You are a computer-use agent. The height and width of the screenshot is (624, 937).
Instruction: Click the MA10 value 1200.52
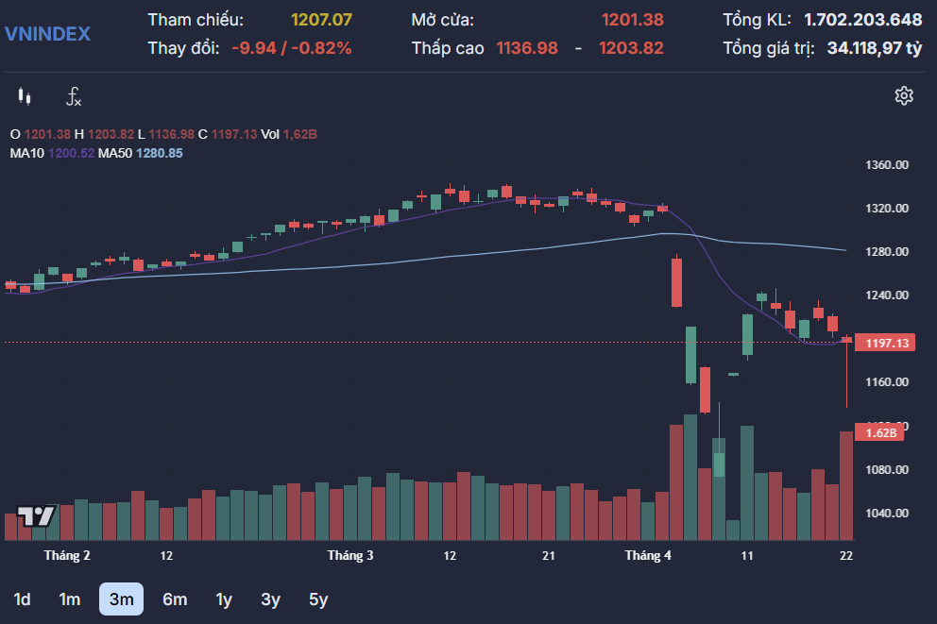point(71,154)
